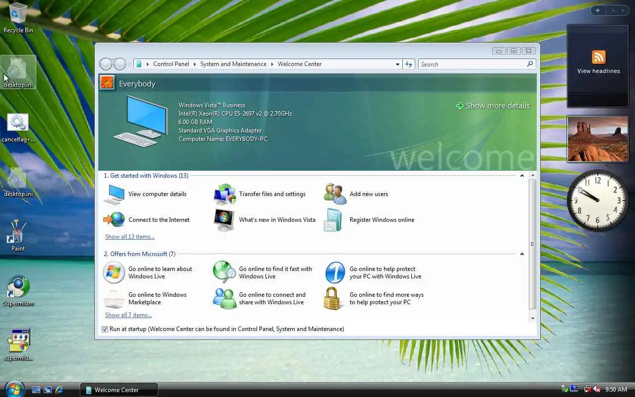Screen dimensions: 635x397
Task: Launch Internet Explorer from quick launch
Action: (x=59, y=390)
